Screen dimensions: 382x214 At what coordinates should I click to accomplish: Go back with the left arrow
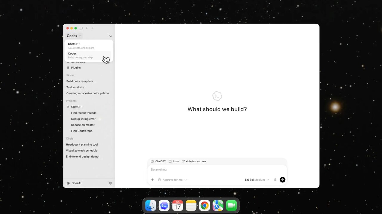(x=87, y=28)
